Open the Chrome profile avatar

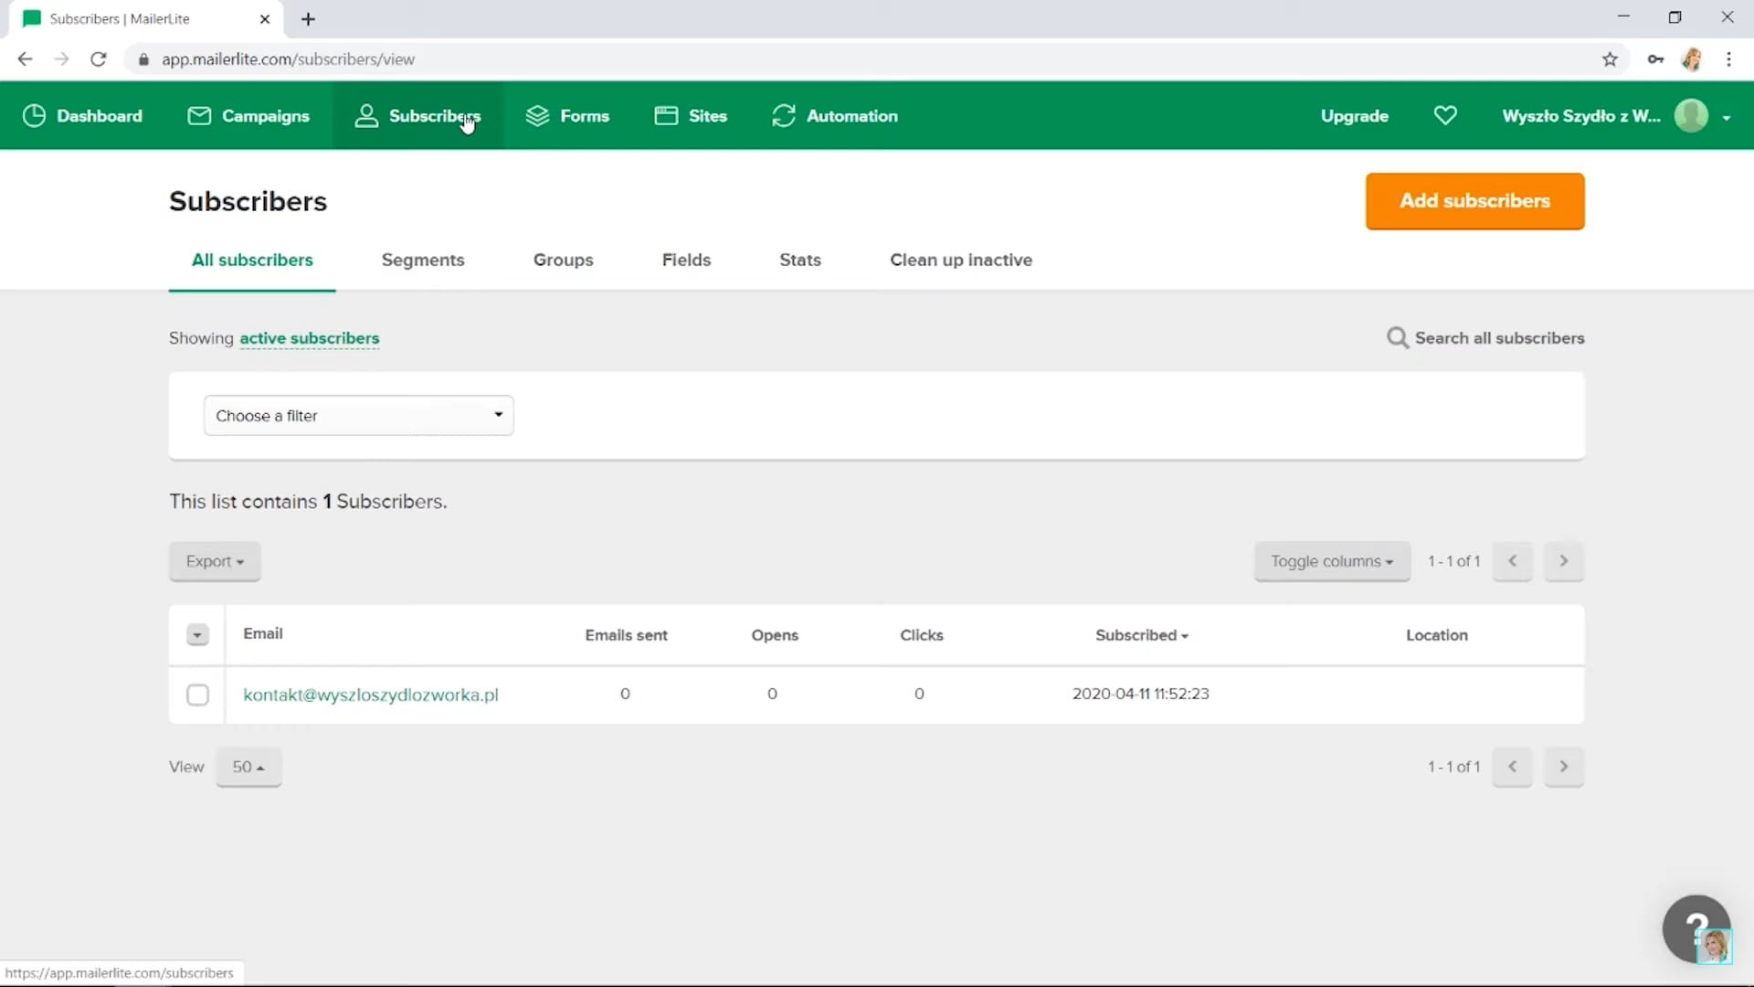click(x=1692, y=59)
